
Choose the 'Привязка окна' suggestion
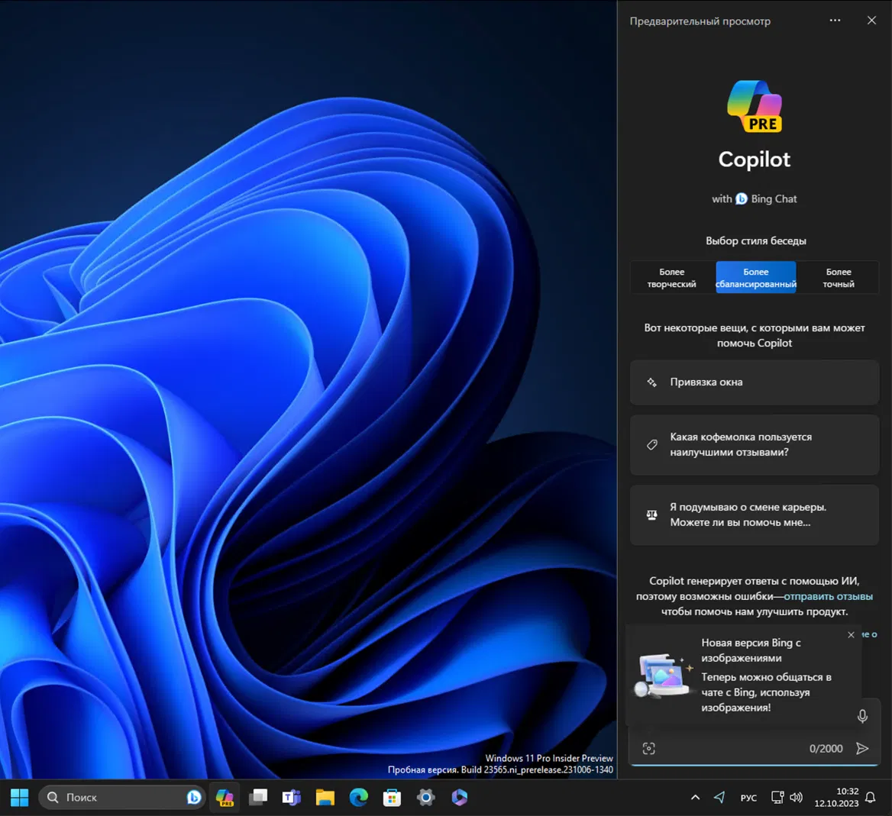[x=755, y=382]
